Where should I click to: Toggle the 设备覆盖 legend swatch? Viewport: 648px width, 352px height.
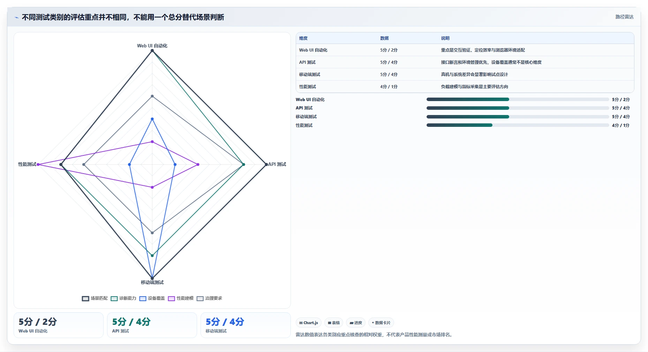(143, 298)
